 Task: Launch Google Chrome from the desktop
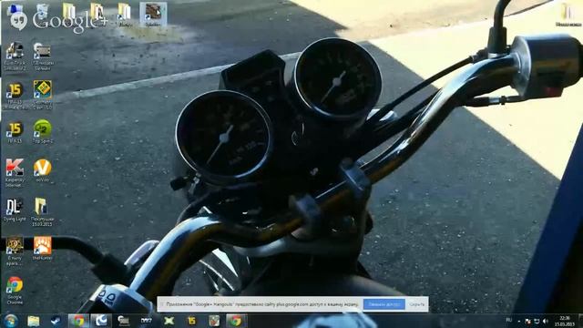click(15, 291)
